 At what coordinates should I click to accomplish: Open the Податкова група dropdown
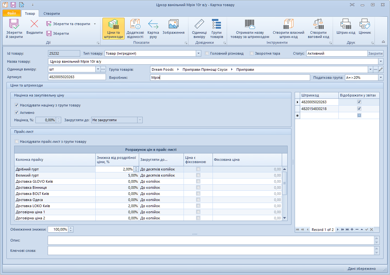[x=381, y=78]
